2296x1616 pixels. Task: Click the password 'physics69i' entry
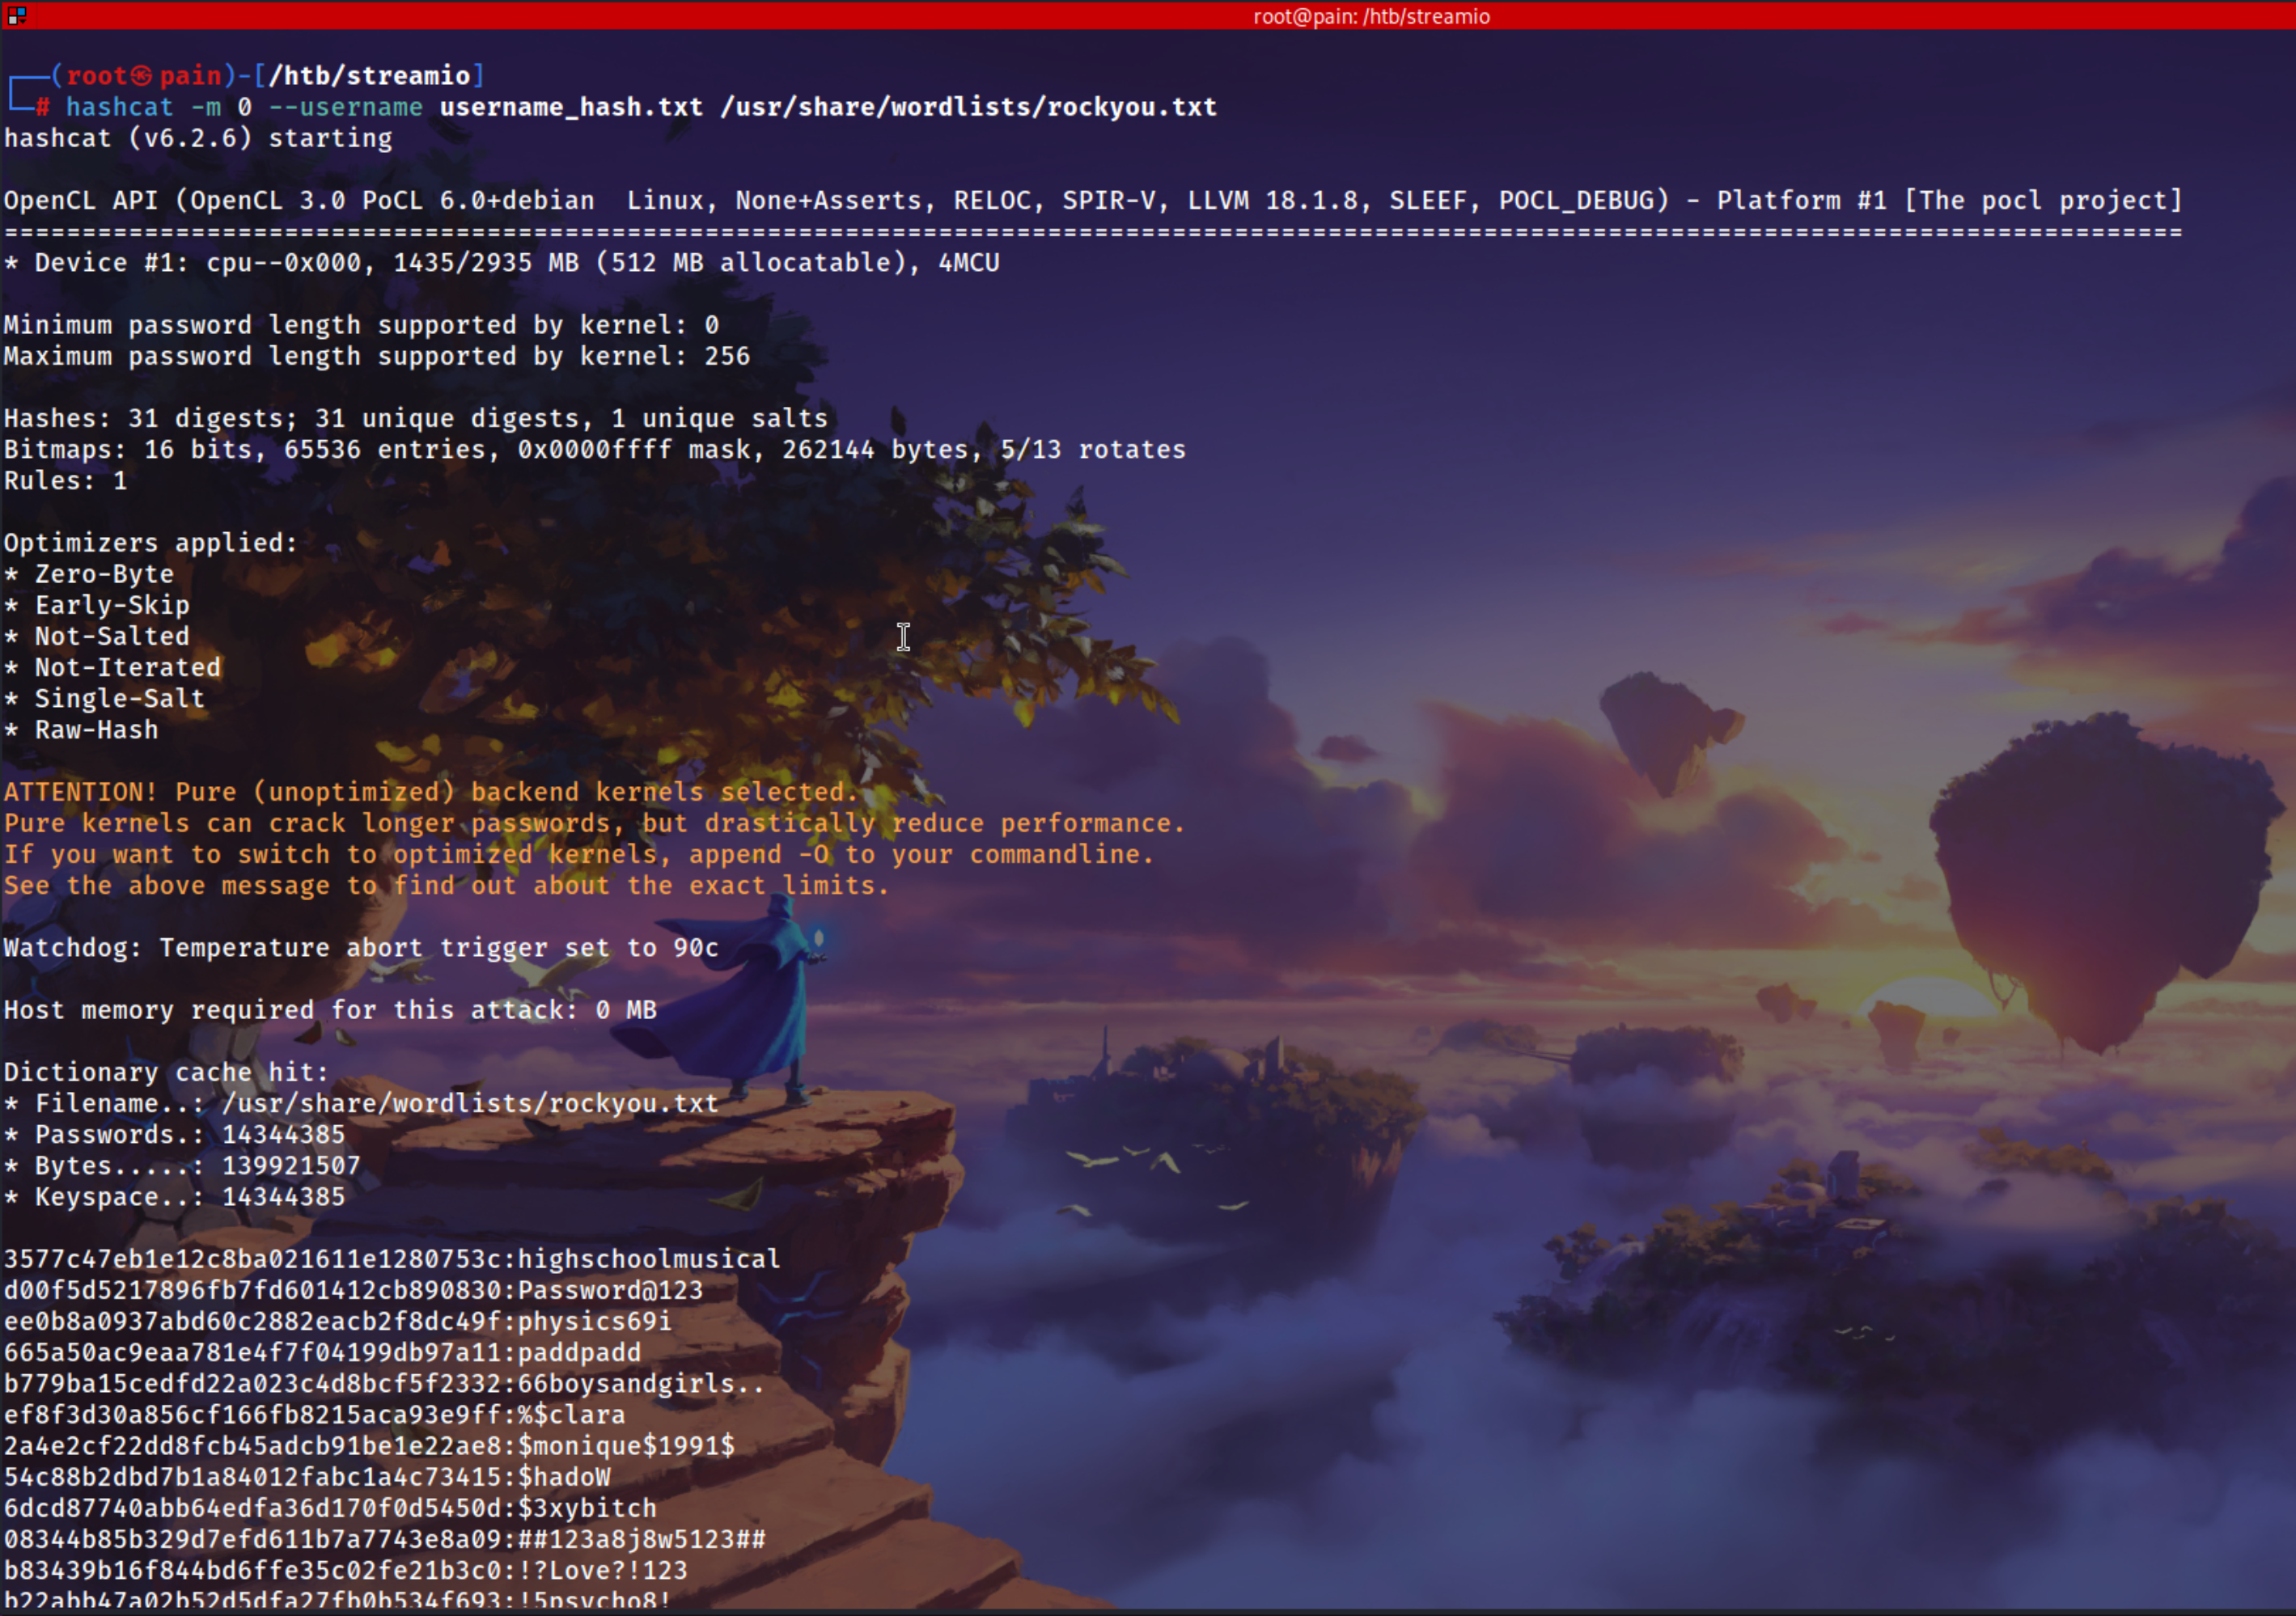[594, 1321]
